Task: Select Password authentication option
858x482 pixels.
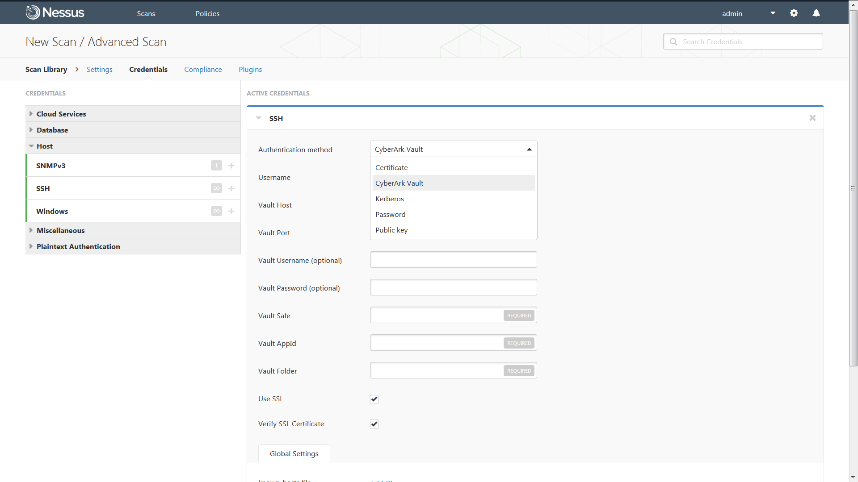Action: 453,214
